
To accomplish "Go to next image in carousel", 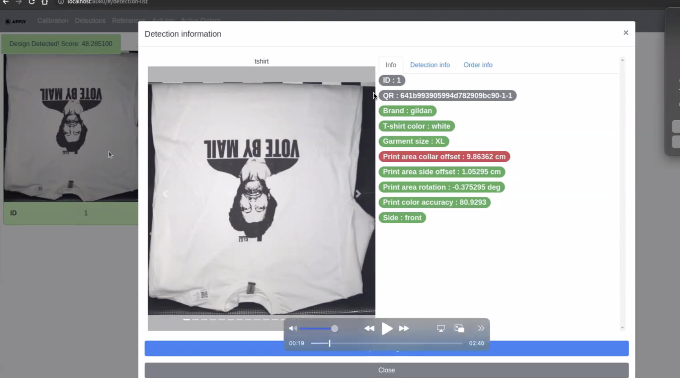I will tap(358, 194).
